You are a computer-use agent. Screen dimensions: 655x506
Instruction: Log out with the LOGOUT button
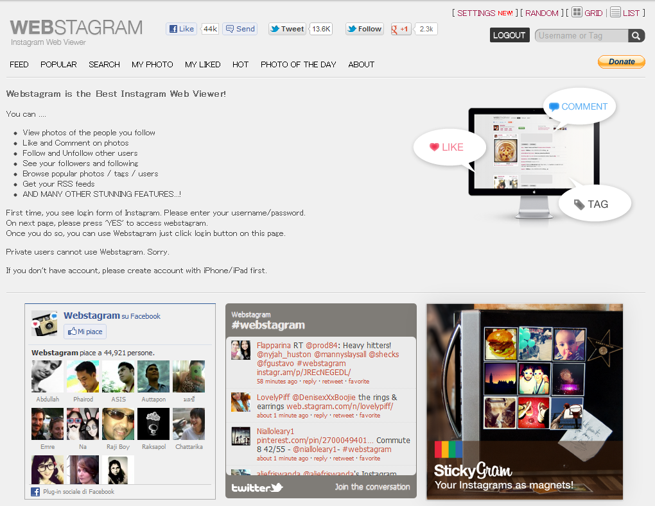pos(510,35)
